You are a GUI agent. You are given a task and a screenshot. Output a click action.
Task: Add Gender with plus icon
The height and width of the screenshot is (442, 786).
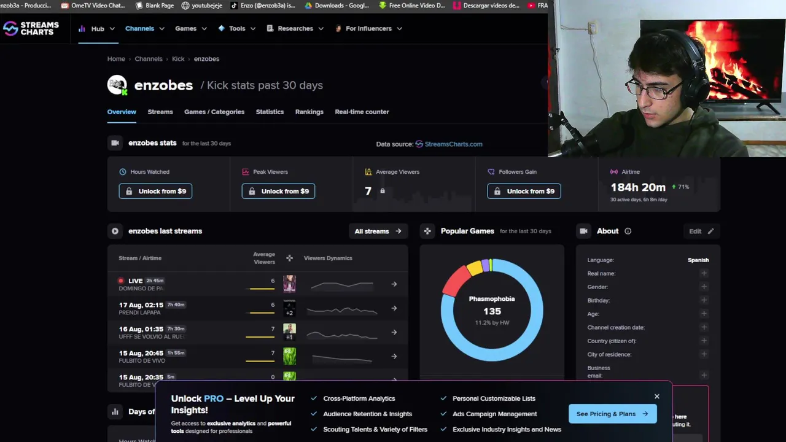[704, 287]
